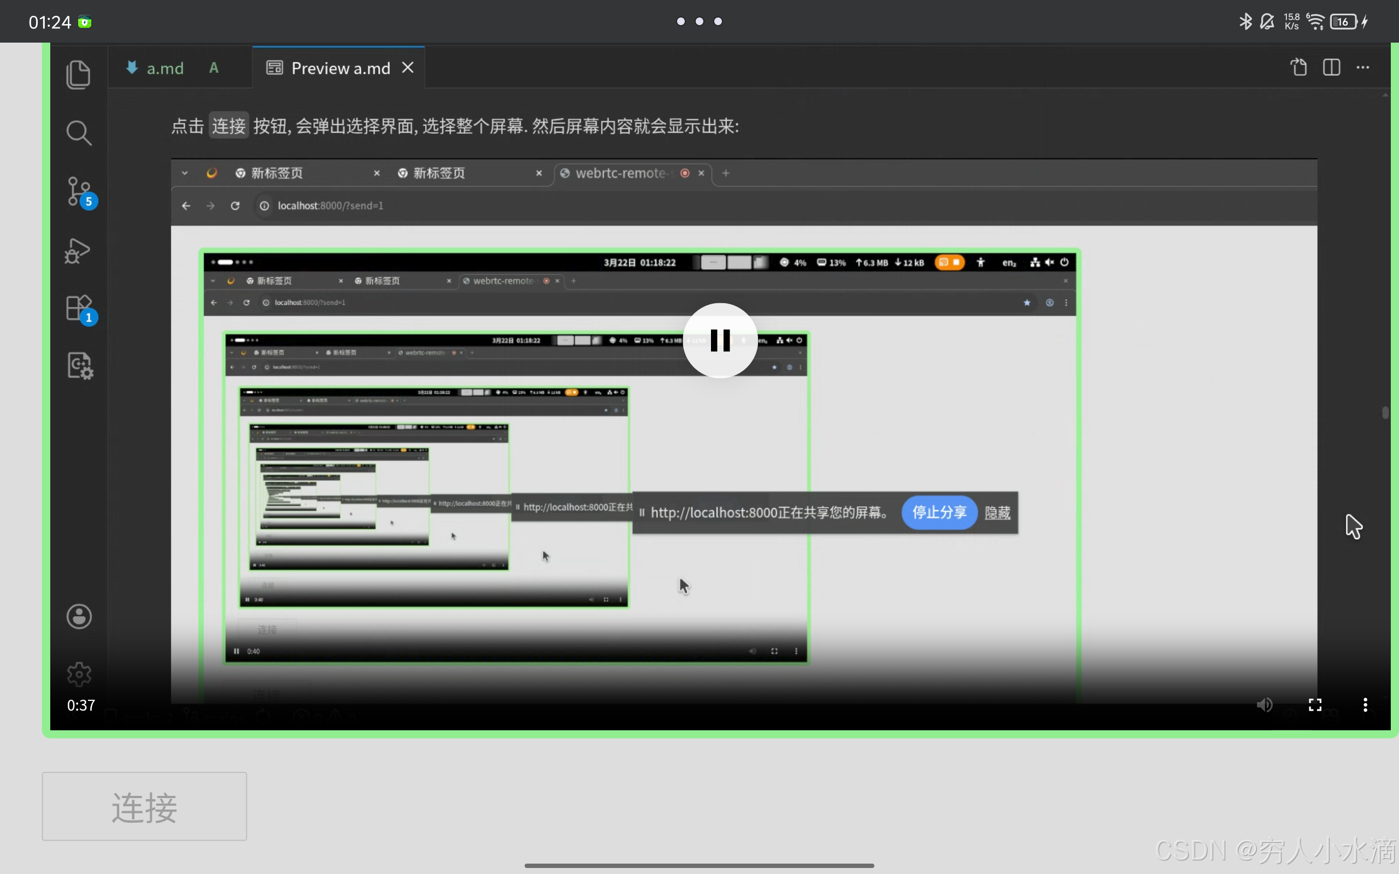The image size is (1399, 874).
Task: Open video more options three-dot menu
Action: 1365,705
